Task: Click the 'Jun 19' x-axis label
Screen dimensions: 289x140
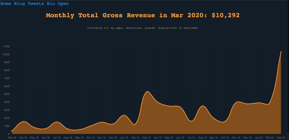Action: pos(180,137)
